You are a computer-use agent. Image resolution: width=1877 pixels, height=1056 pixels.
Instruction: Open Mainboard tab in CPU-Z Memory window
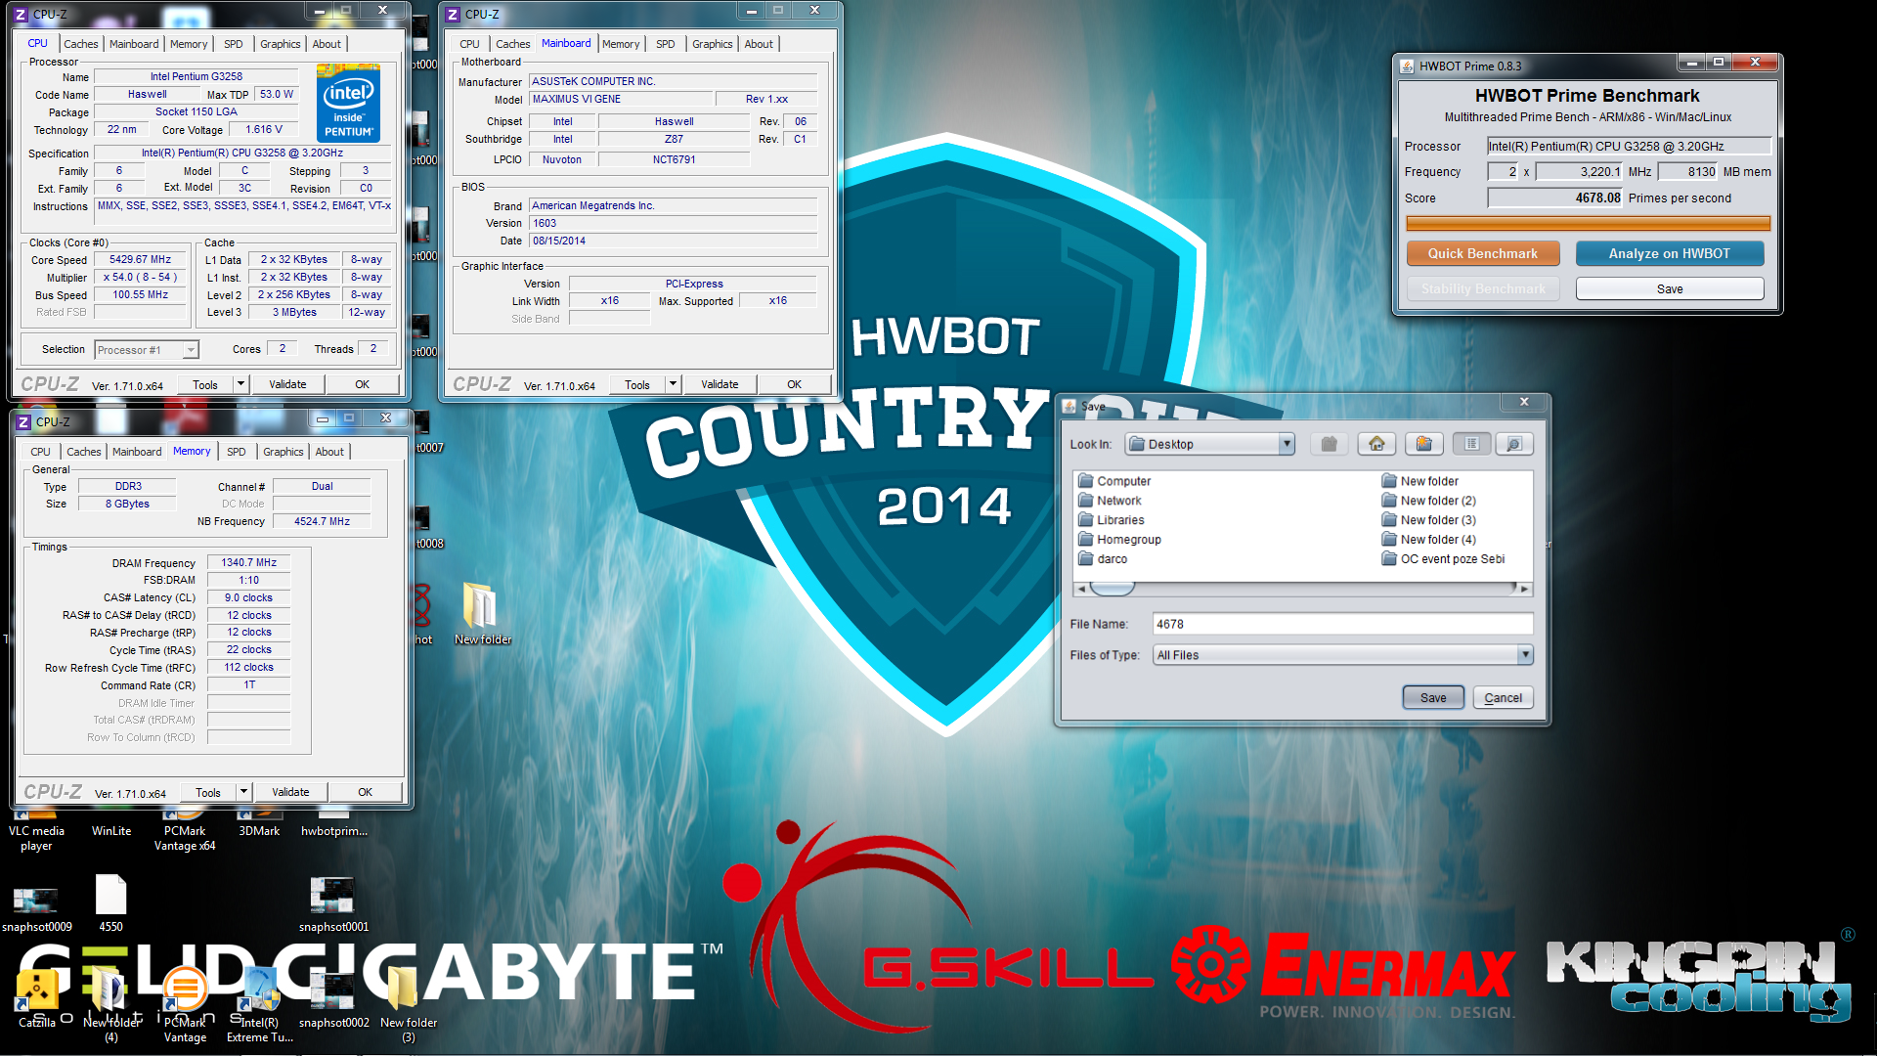pyautogui.click(x=137, y=452)
